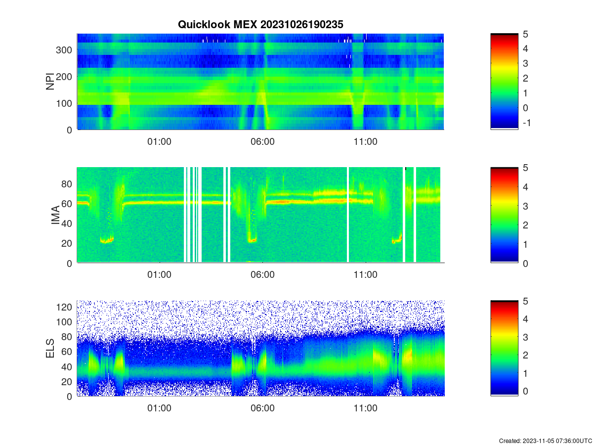Image resolution: width=593 pixels, height=445 pixels.
Task: Click the 100 tick on the NPI y-axis
Action: point(65,103)
